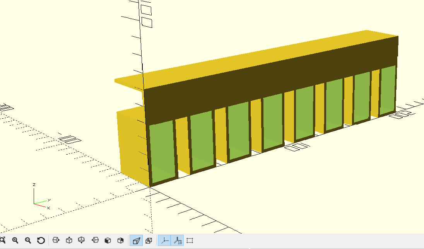Switch to the Bottom view cube
The height and width of the screenshot is (249, 424).
click(82, 240)
